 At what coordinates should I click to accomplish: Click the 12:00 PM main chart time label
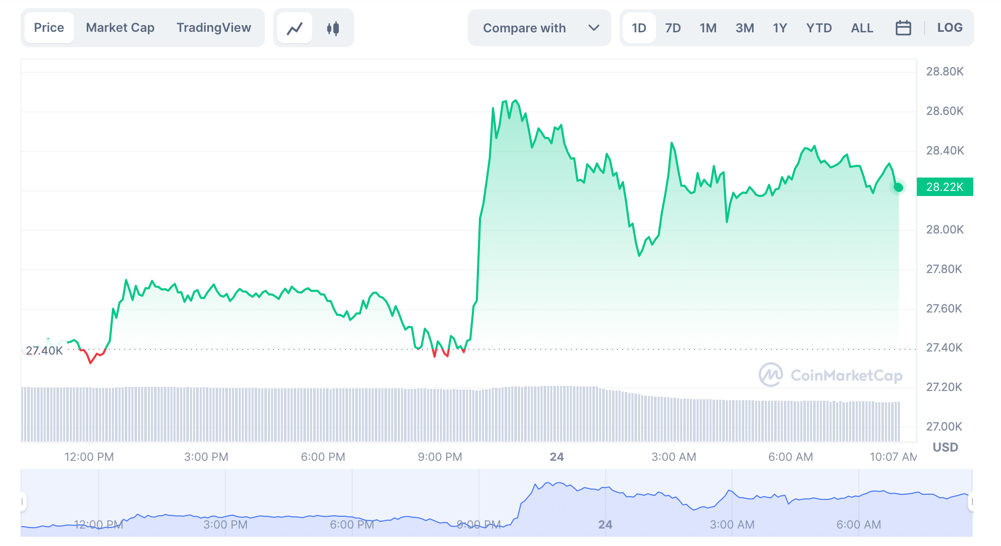click(x=89, y=457)
